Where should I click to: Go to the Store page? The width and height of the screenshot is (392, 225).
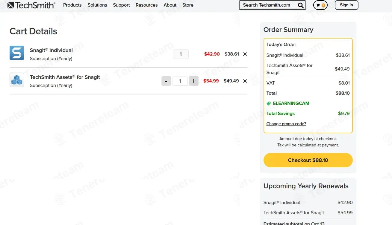[188, 5]
